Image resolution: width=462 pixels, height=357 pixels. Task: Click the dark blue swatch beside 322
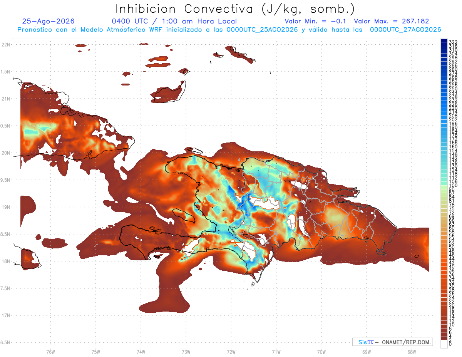[x=444, y=40]
